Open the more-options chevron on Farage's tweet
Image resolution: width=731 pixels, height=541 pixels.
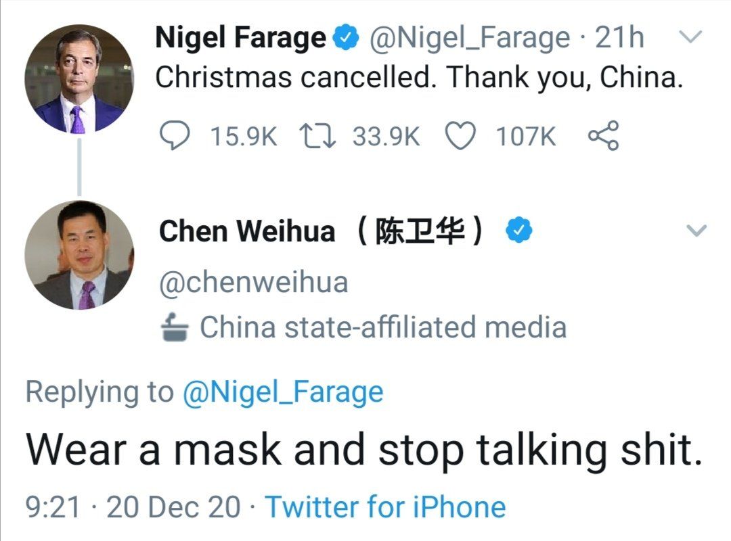click(690, 39)
